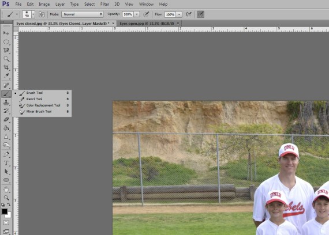Open the Select menu

click(x=89, y=4)
